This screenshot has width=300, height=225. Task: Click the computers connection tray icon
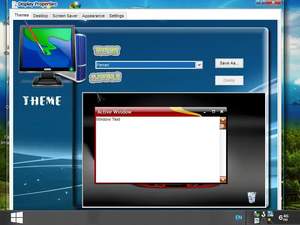(x=264, y=221)
